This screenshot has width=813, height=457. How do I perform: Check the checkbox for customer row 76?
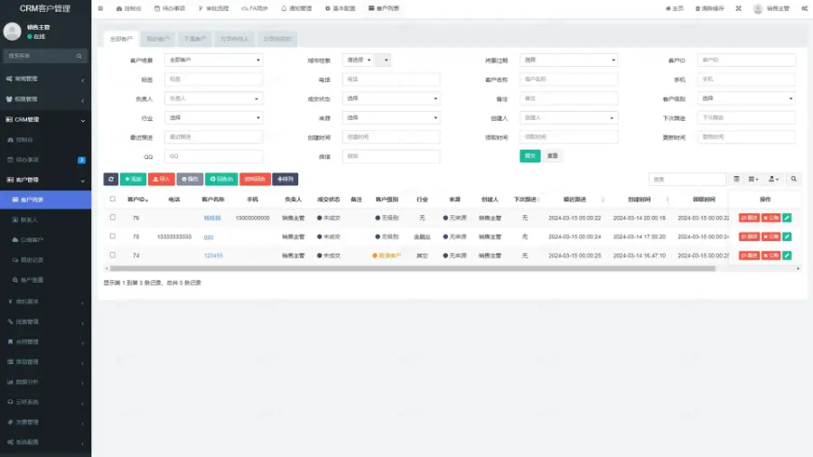click(x=113, y=218)
